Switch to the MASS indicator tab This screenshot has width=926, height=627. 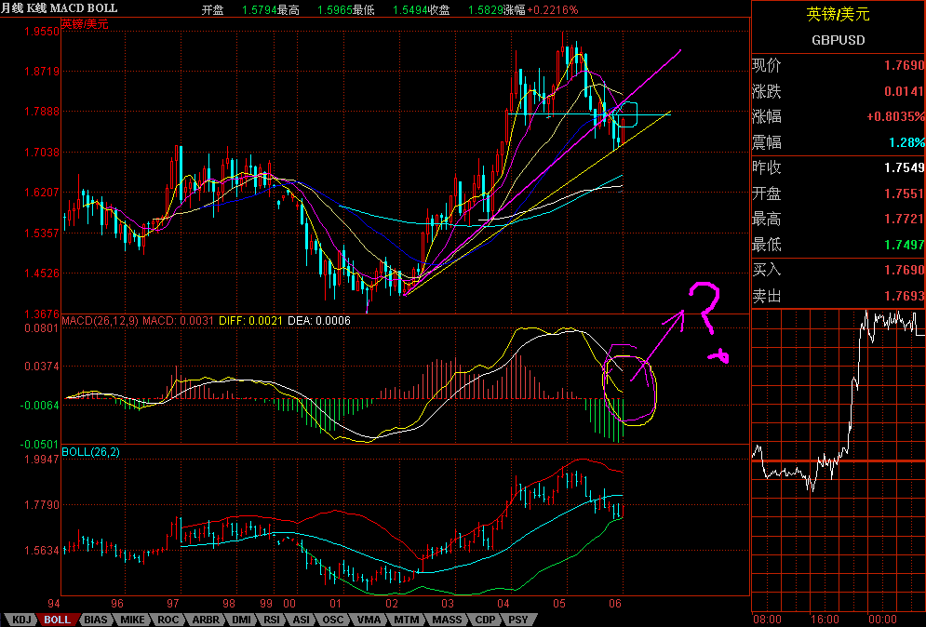pyautogui.click(x=447, y=620)
